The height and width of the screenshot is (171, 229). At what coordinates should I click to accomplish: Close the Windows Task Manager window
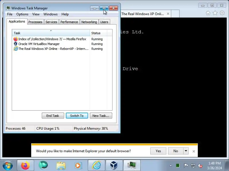[113, 8]
